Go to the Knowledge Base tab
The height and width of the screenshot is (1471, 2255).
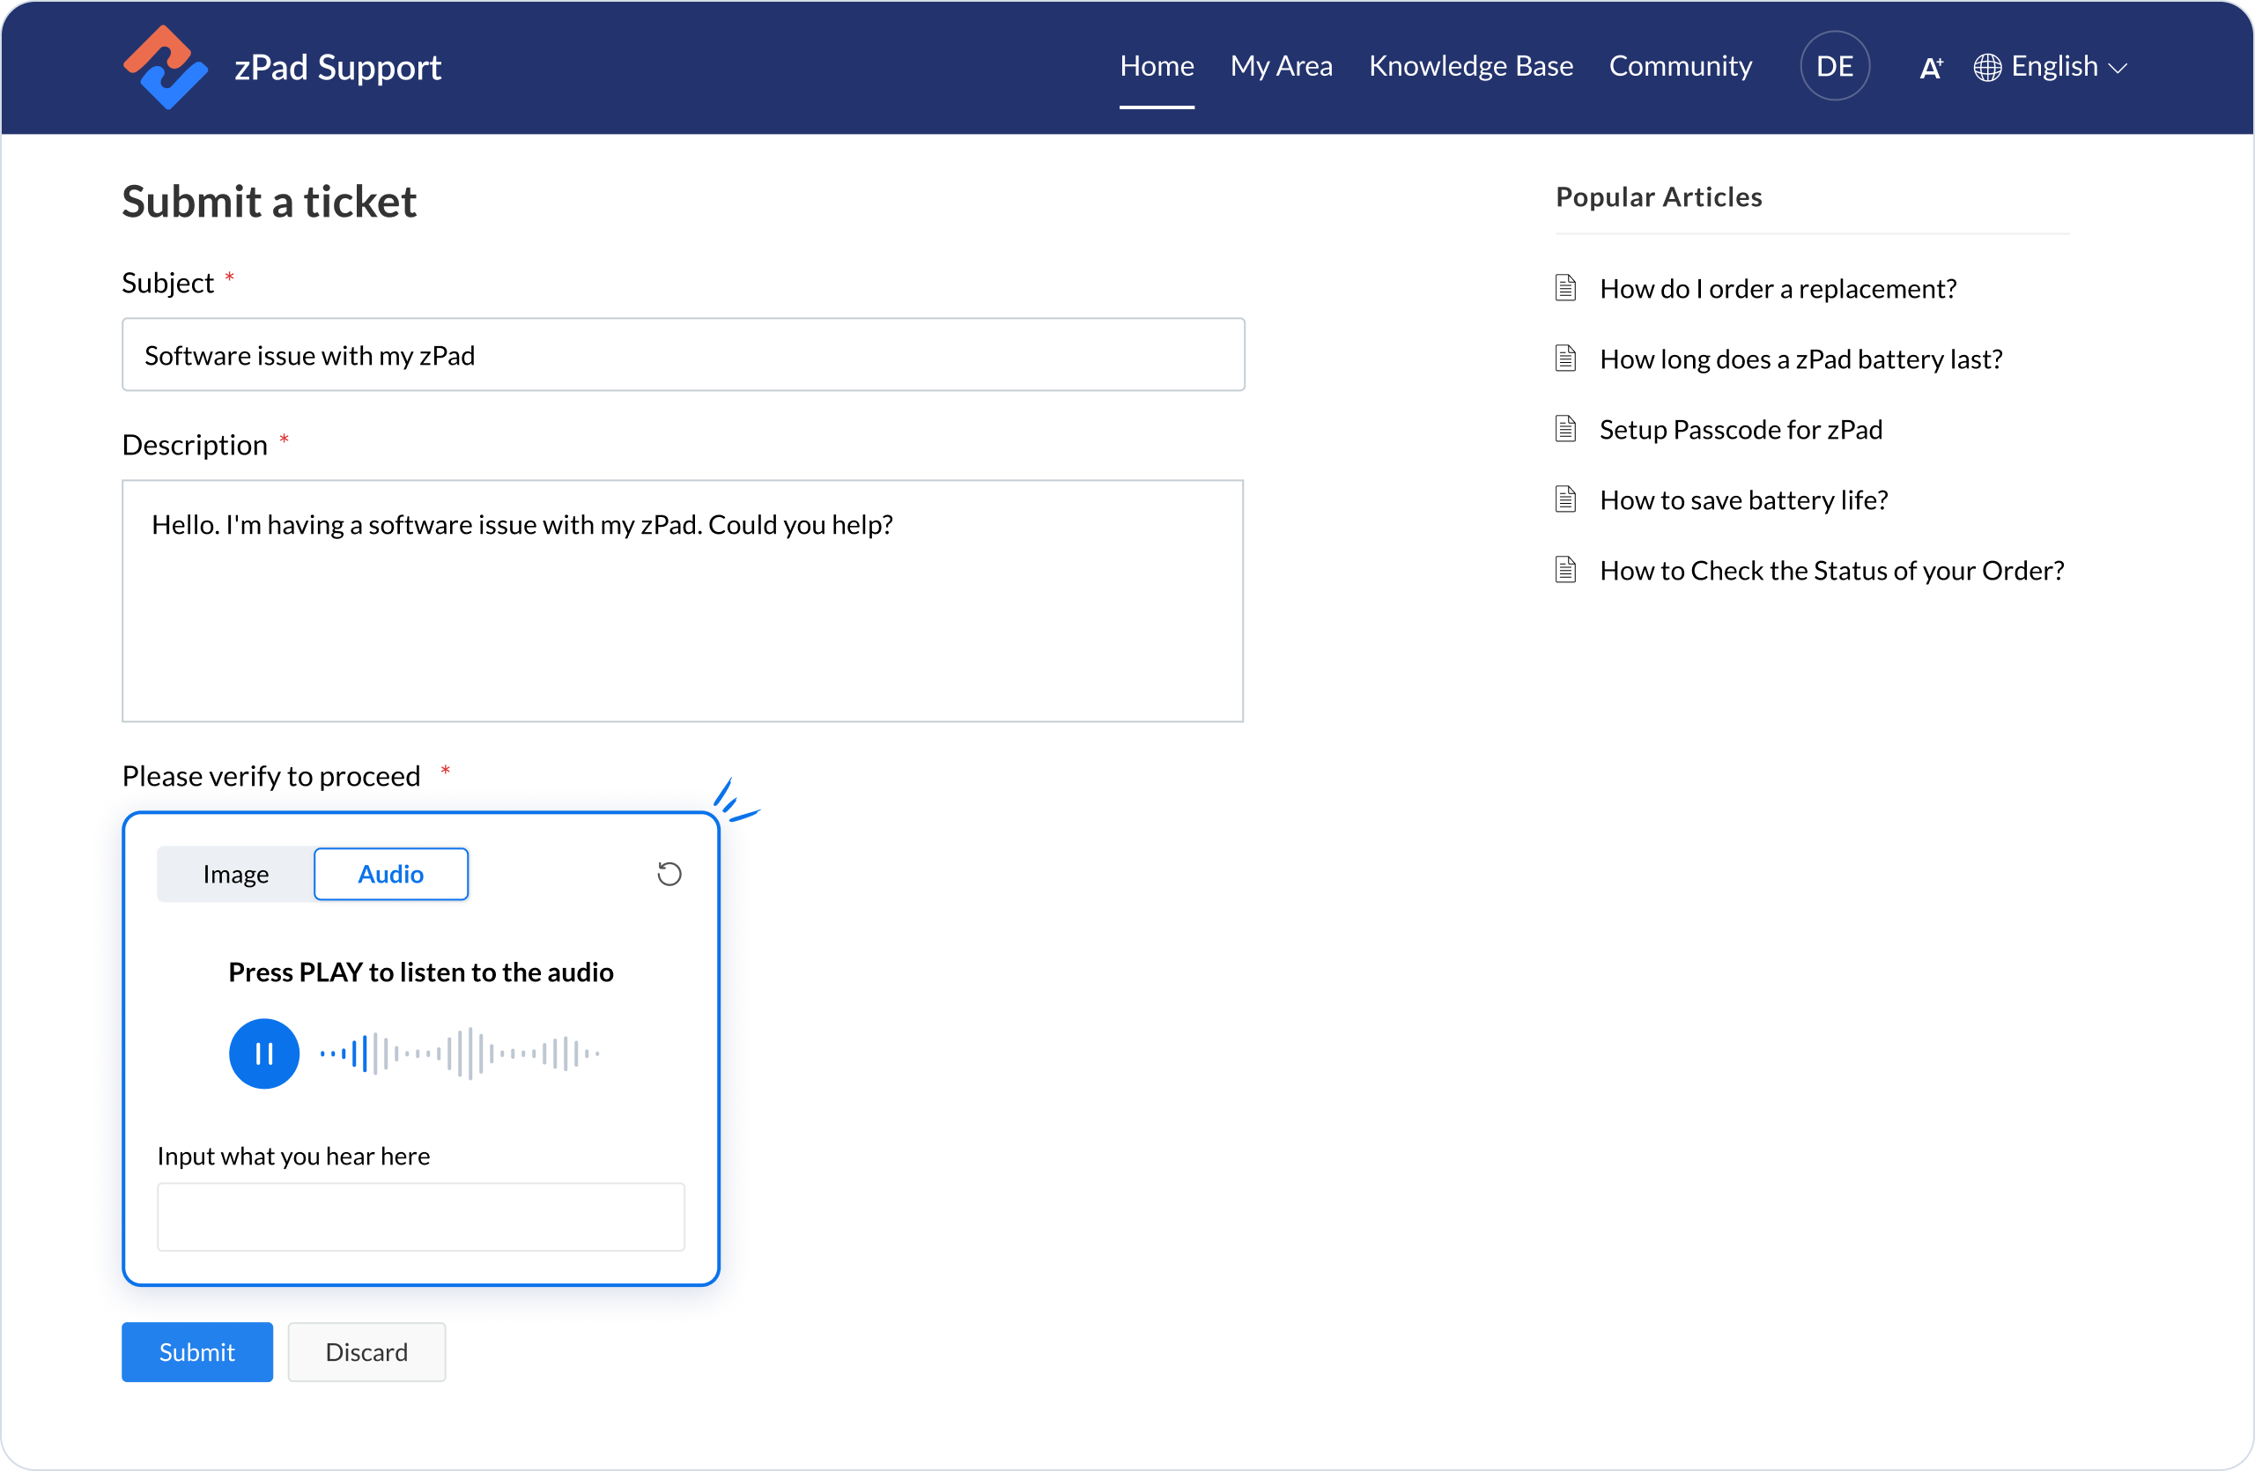click(1469, 66)
